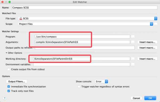Open the Show console dropdown

[x=101, y=81]
